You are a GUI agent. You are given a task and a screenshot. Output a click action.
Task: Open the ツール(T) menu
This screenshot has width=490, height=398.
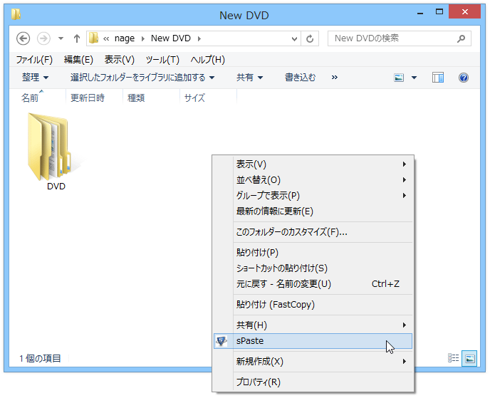tap(162, 59)
